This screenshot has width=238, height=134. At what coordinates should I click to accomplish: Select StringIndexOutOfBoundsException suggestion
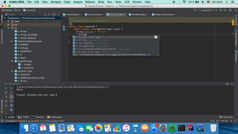coord(116,49)
